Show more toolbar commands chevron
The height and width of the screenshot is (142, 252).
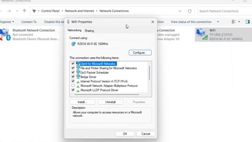[218, 22]
